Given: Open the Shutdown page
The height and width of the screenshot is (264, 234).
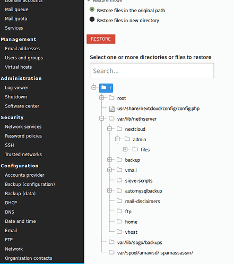Looking at the screenshot, I should 16,97.
